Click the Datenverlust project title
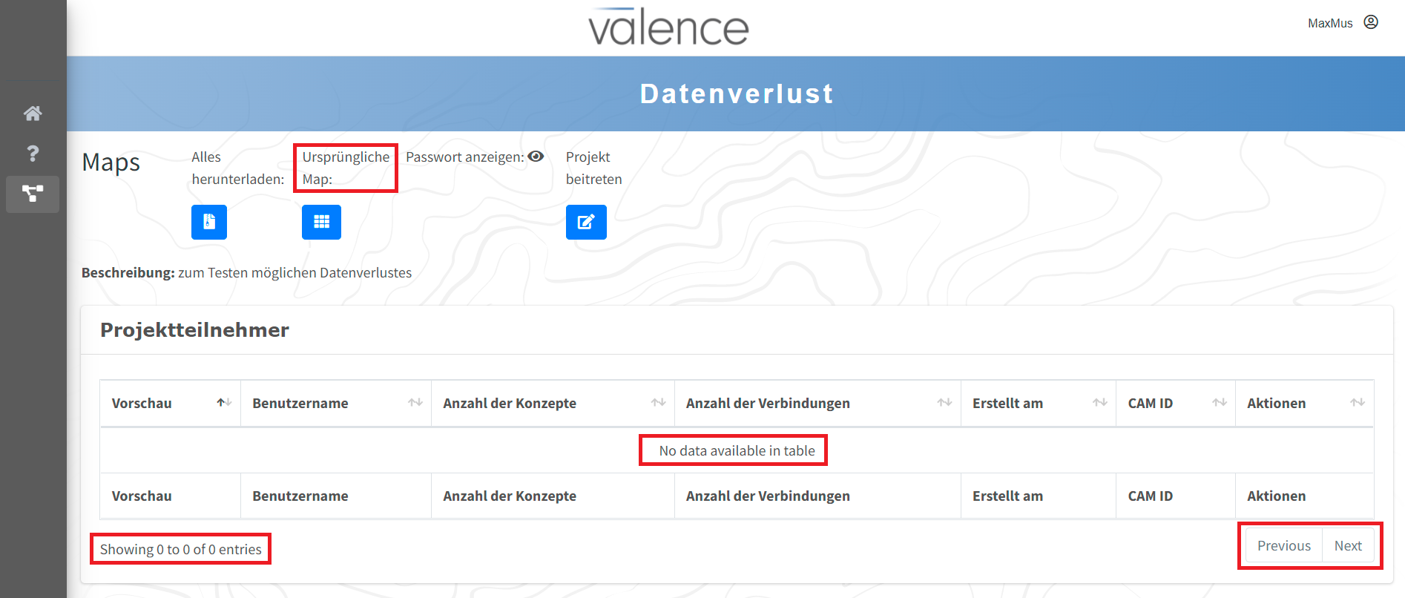The image size is (1405, 598). [737, 93]
